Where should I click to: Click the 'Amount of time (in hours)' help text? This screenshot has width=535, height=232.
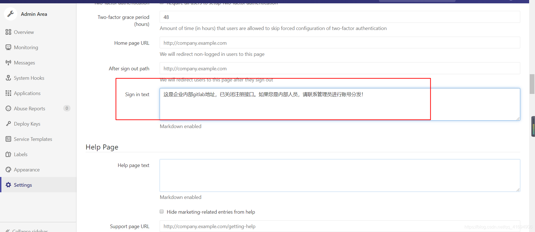[273, 28]
